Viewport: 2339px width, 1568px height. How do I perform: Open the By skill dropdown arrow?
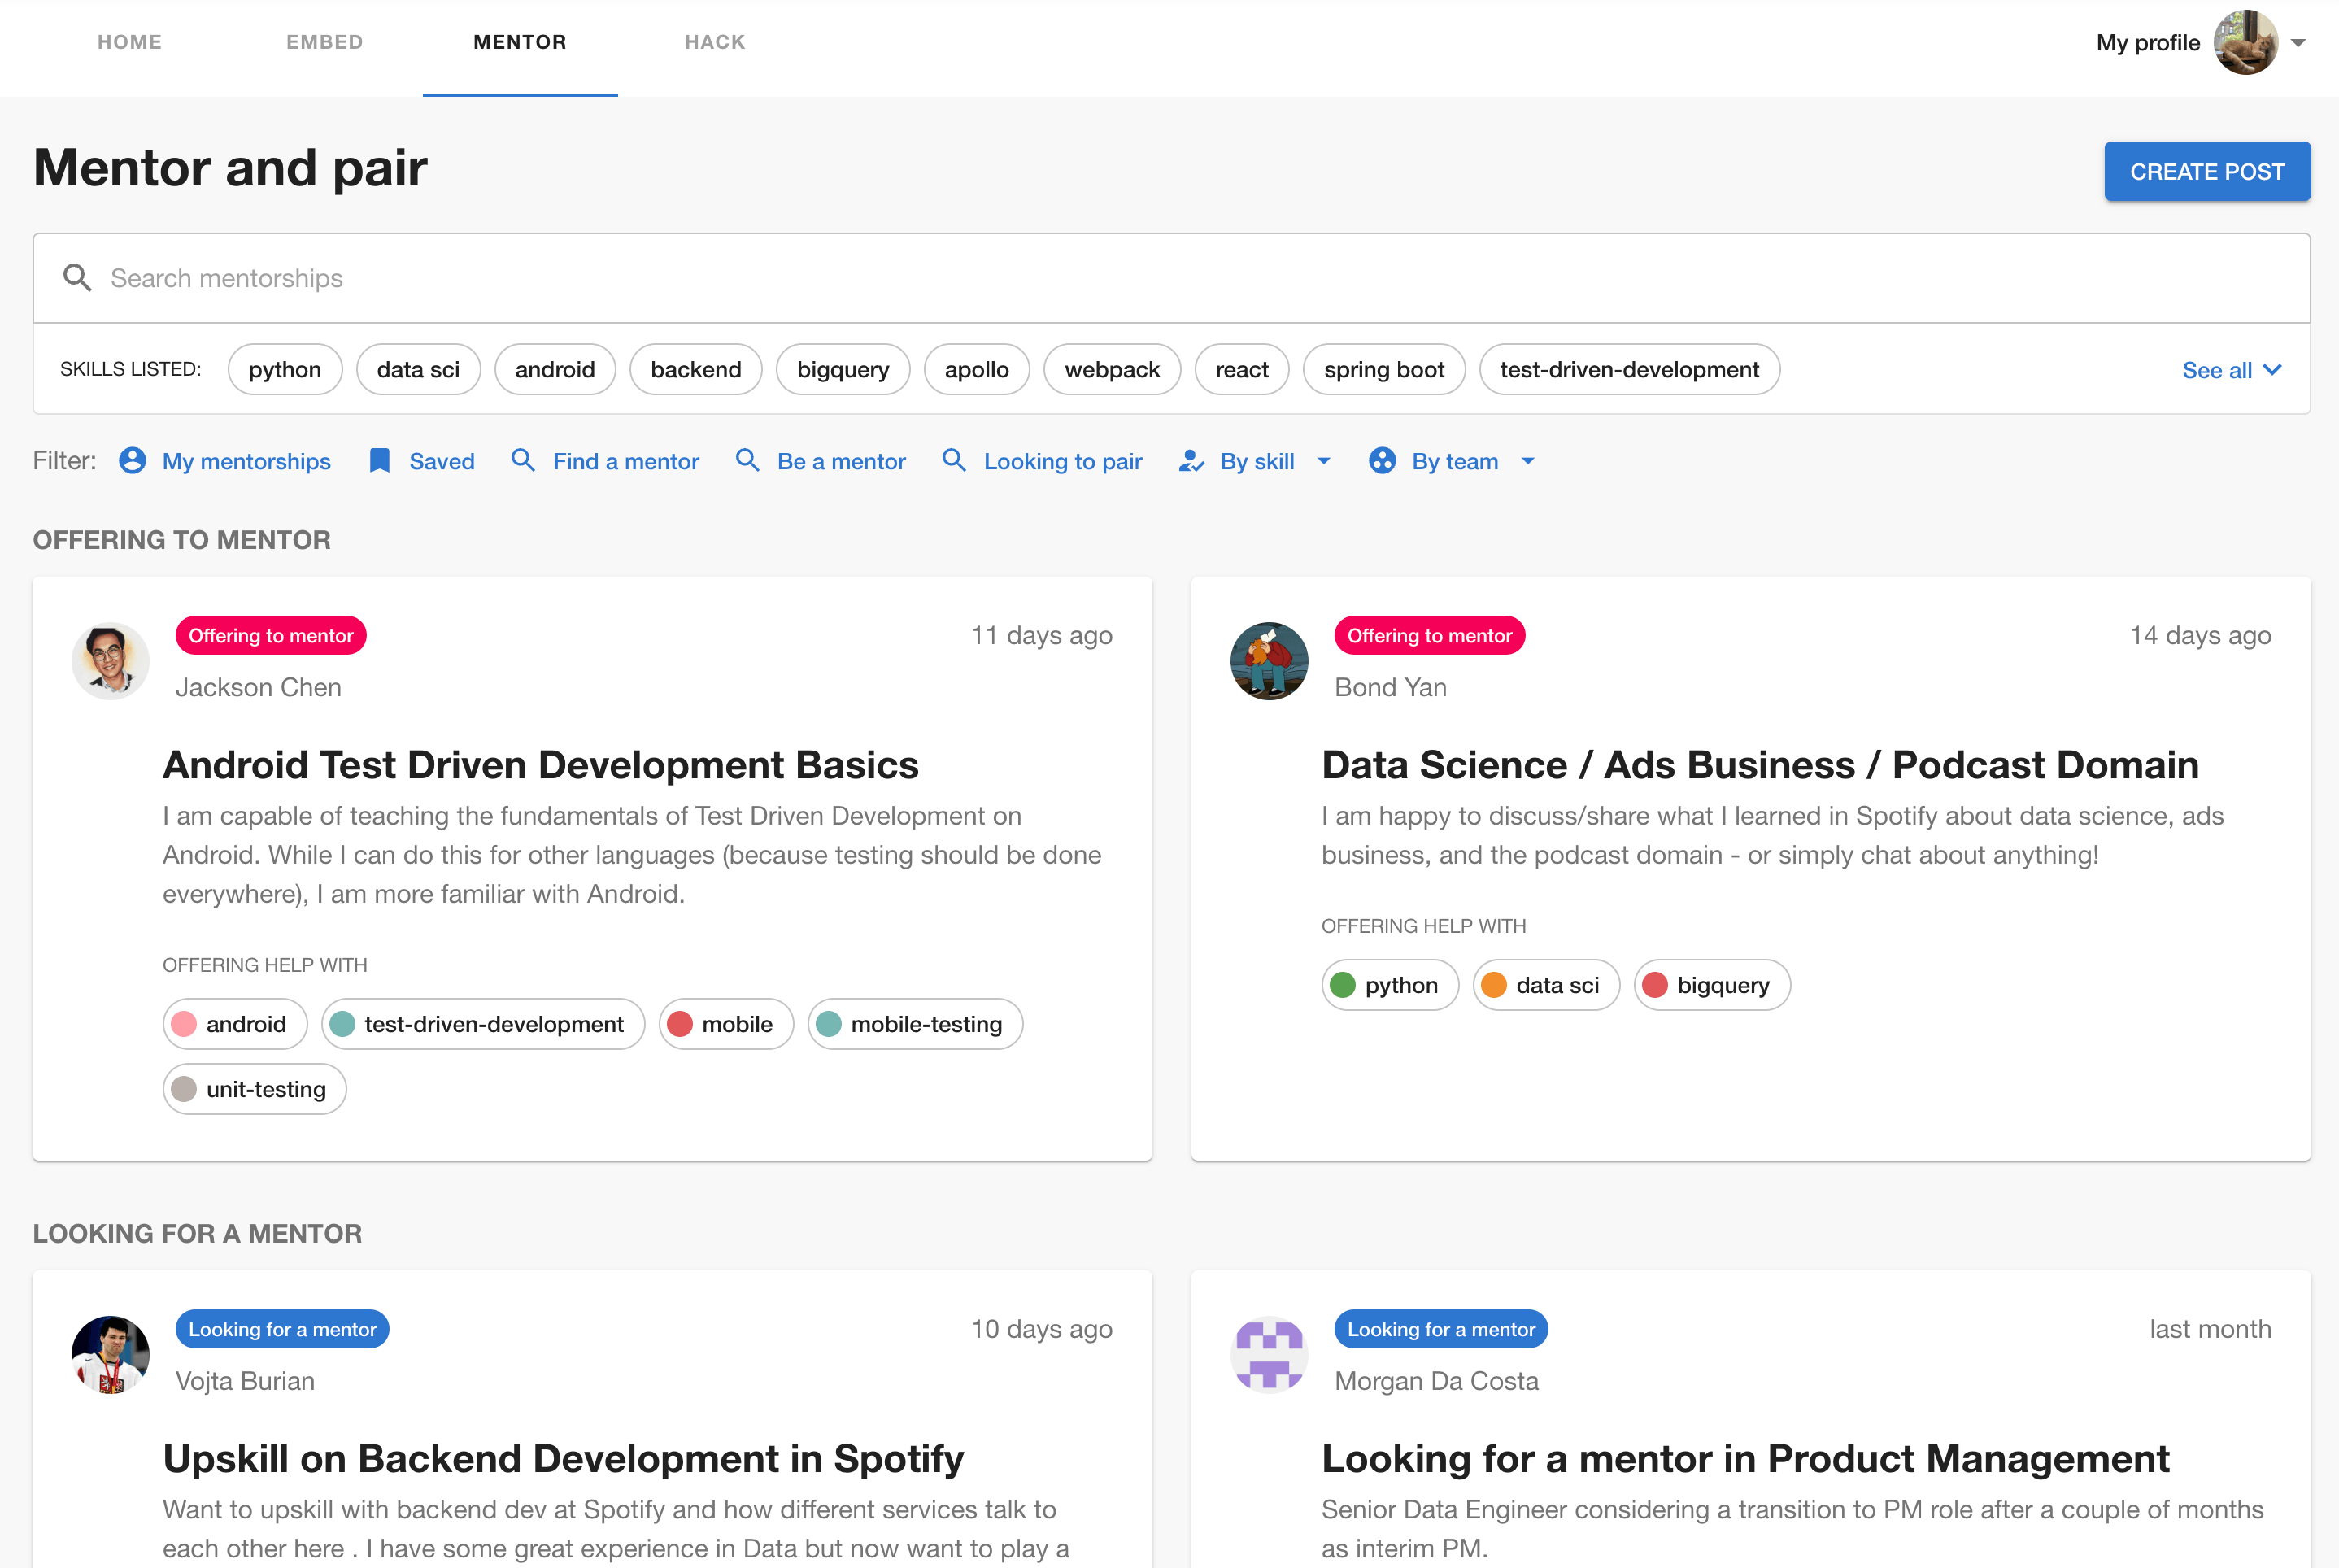click(1324, 461)
